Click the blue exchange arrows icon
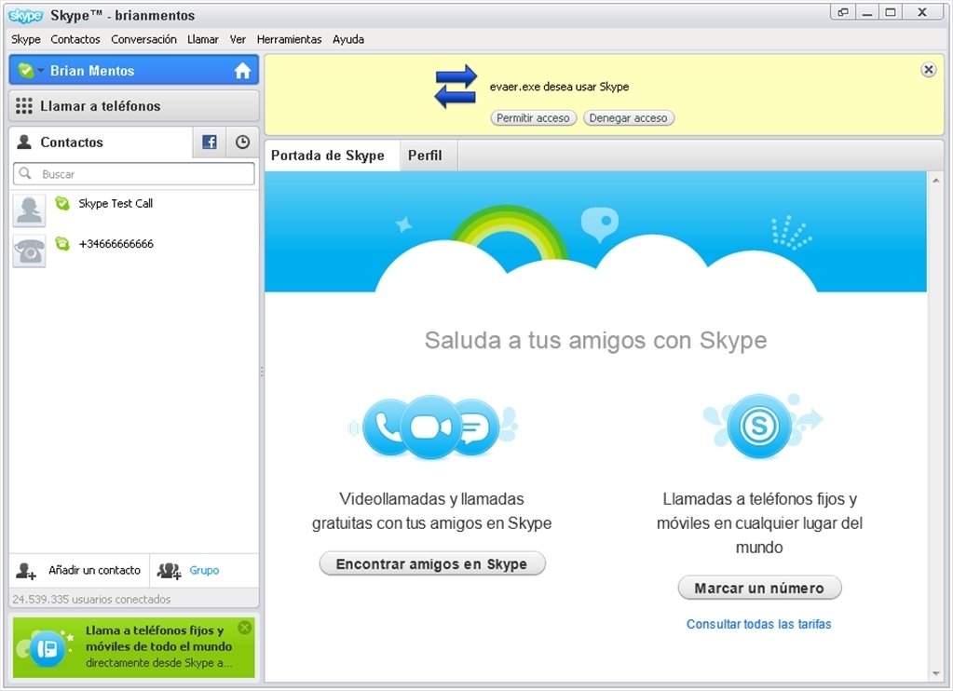This screenshot has height=691, width=953. (456, 87)
